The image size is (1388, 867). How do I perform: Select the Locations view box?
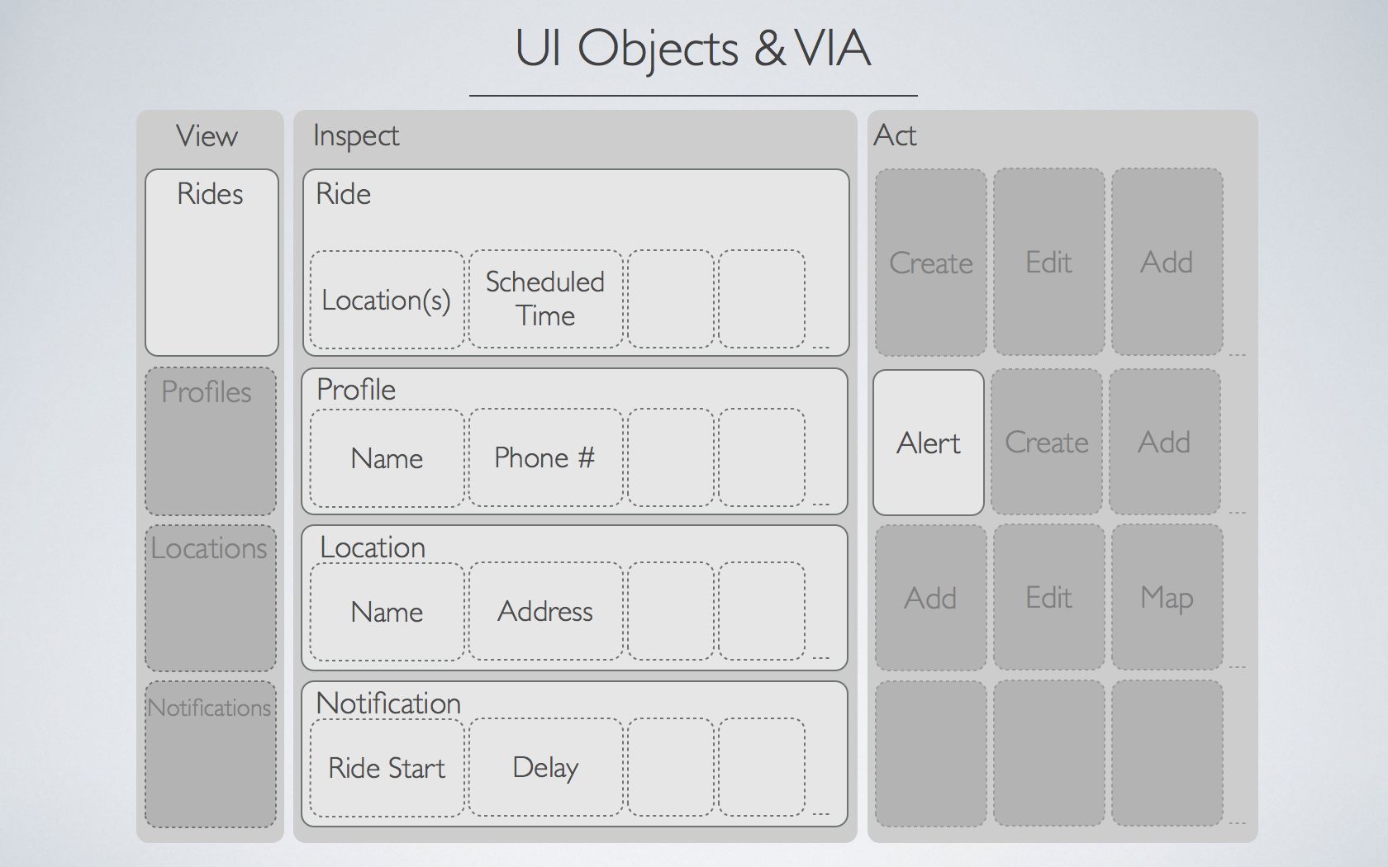[x=211, y=598]
